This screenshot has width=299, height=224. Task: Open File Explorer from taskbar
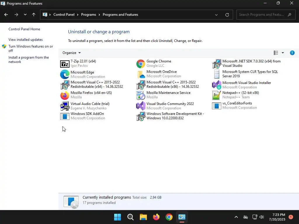point(143,217)
